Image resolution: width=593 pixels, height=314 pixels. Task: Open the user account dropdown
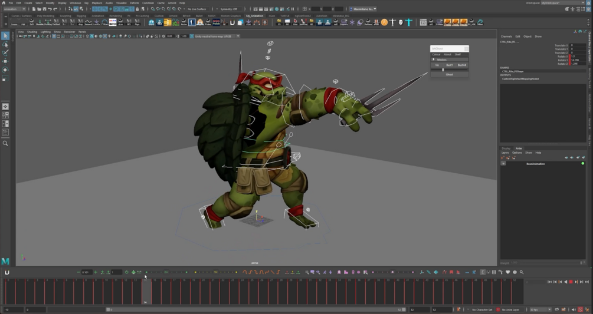point(363,9)
